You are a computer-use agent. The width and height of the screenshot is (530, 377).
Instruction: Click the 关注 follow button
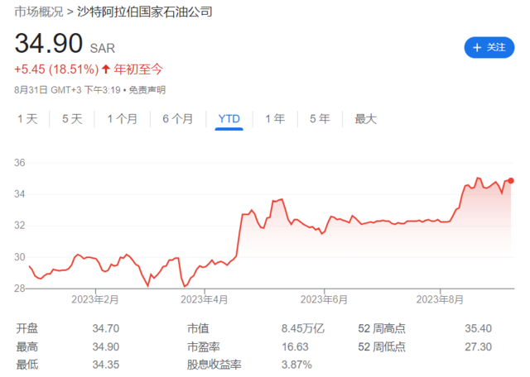coord(489,48)
